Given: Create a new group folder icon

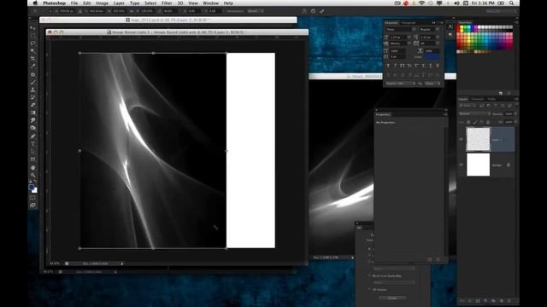Looking at the screenshot, I should [x=493, y=301].
